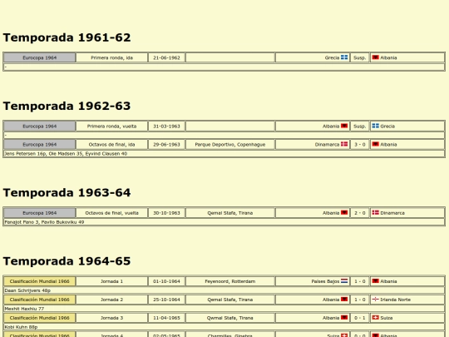Click the Eurocopa 1964 cell dated 30-10-1963
The image size is (449, 337).
40,213
